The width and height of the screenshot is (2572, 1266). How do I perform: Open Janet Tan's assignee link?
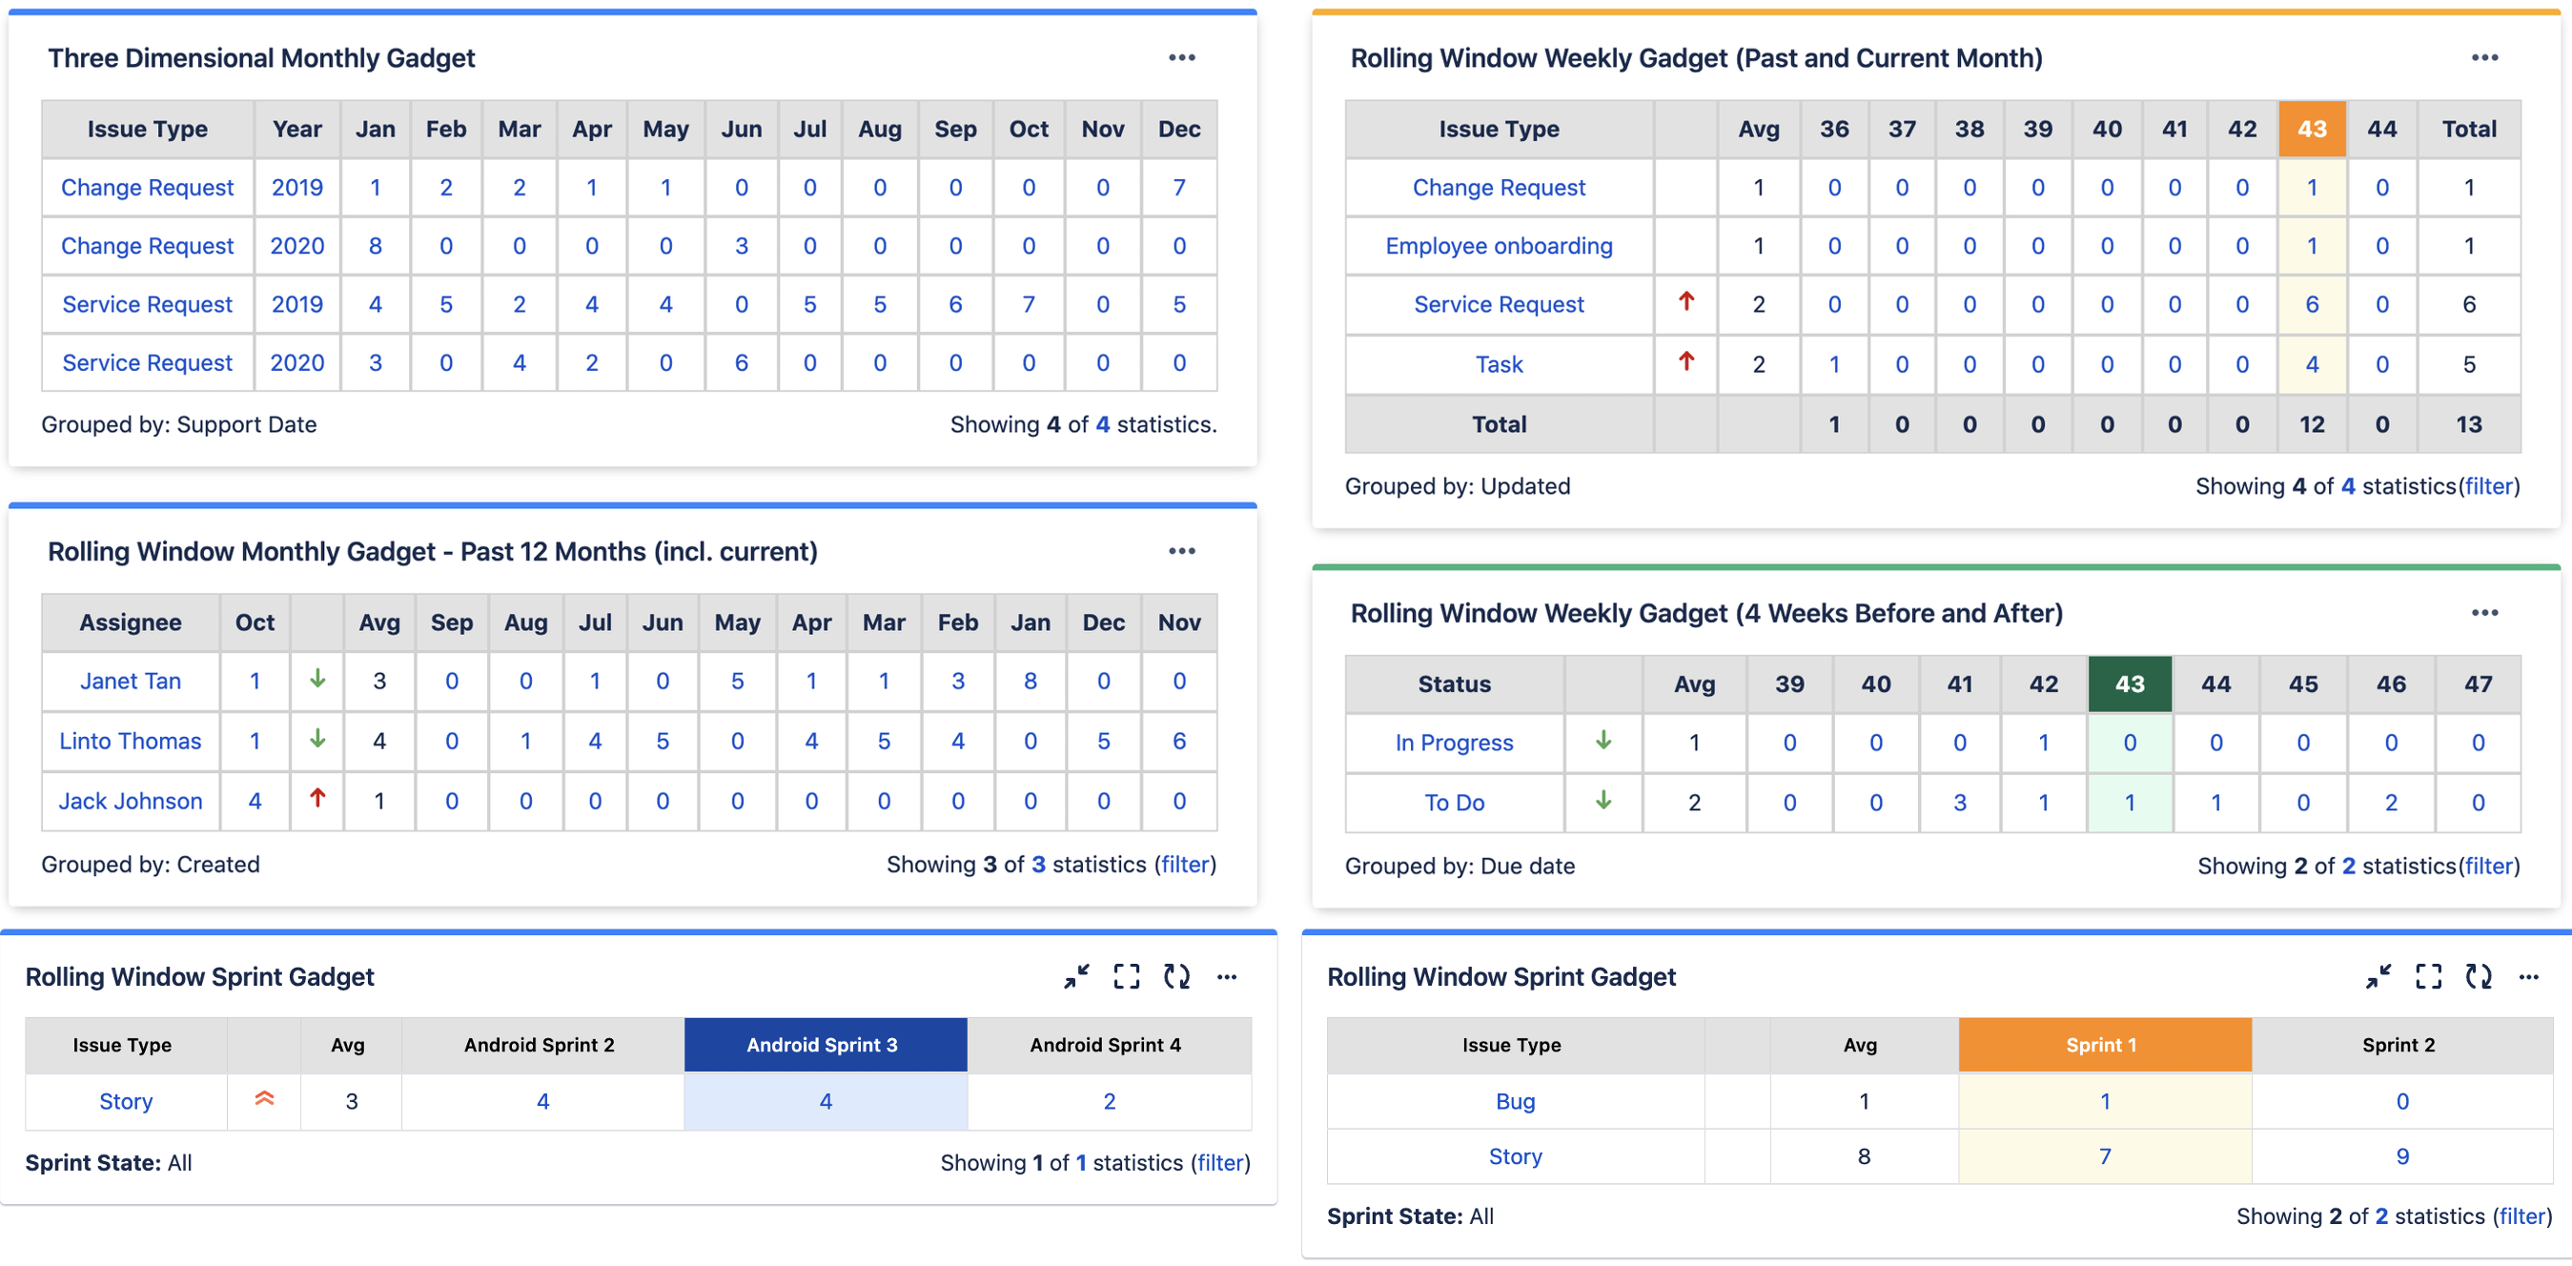coord(130,681)
